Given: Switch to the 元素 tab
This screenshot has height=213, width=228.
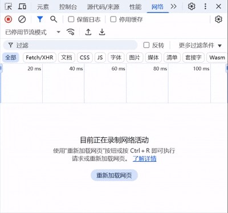Looking at the screenshot, I should point(43,7).
